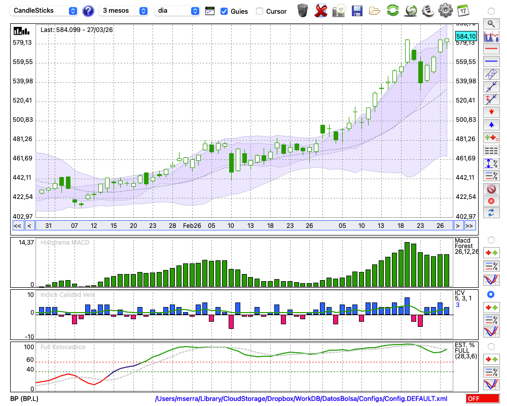Open settings with the gear icon
This screenshot has height=406, width=507.
(445, 11)
